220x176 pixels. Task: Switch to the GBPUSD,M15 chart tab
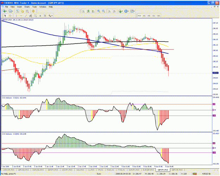point(23,170)
